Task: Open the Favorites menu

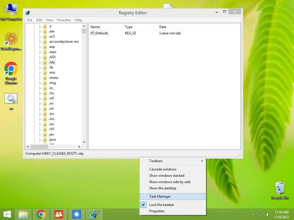Action: click(64, 20)
